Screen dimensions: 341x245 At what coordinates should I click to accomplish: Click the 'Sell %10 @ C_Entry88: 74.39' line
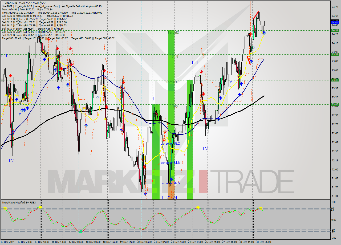tap(34, 25)
